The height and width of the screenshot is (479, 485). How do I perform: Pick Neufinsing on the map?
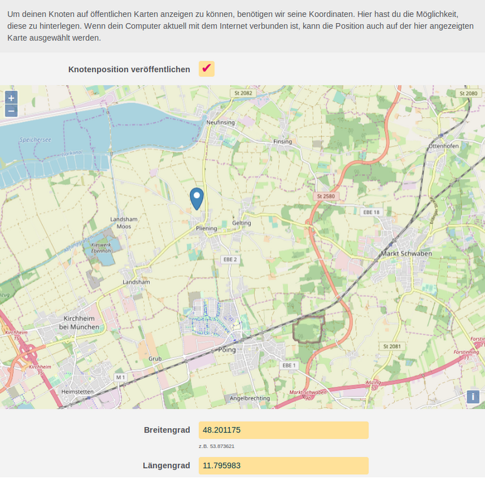click(220, 122)
